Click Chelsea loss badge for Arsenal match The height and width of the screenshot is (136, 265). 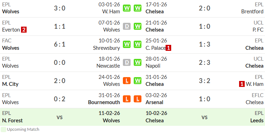138,99
